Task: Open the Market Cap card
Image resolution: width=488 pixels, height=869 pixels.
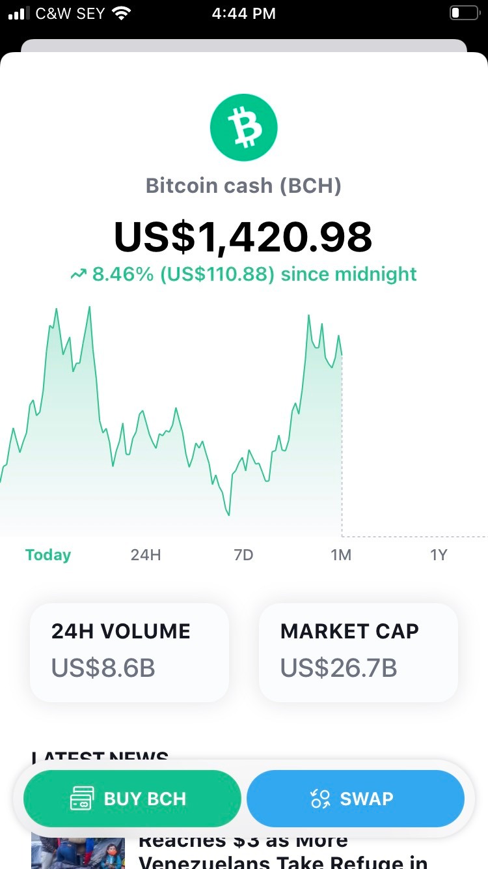Action: pyautogui.click(x=359, y=652)
